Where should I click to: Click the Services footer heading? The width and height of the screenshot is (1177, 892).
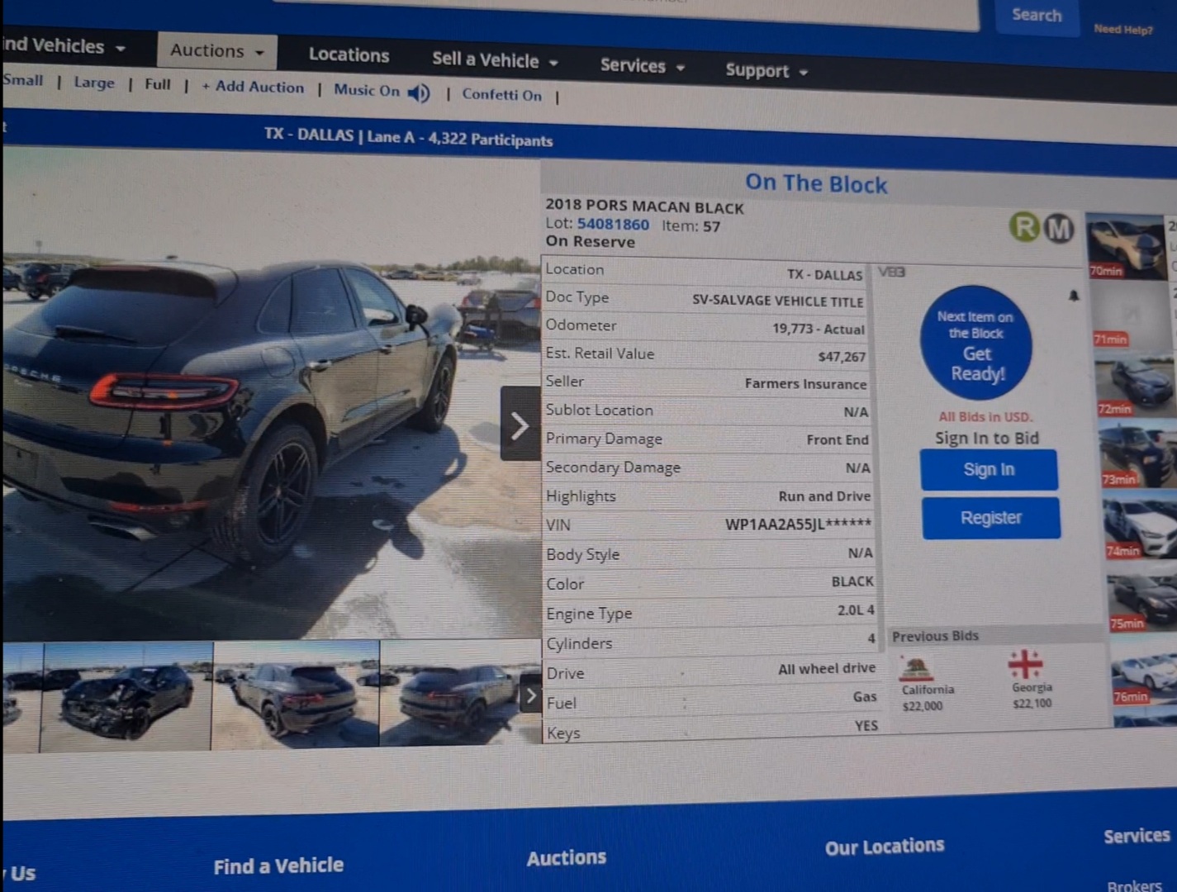click(1137, 837)
